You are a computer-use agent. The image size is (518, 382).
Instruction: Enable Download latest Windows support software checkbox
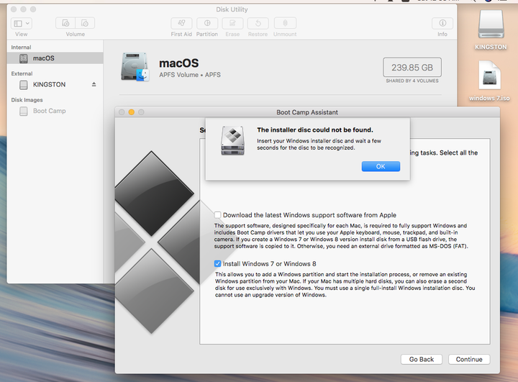click(x=217, y=215)
